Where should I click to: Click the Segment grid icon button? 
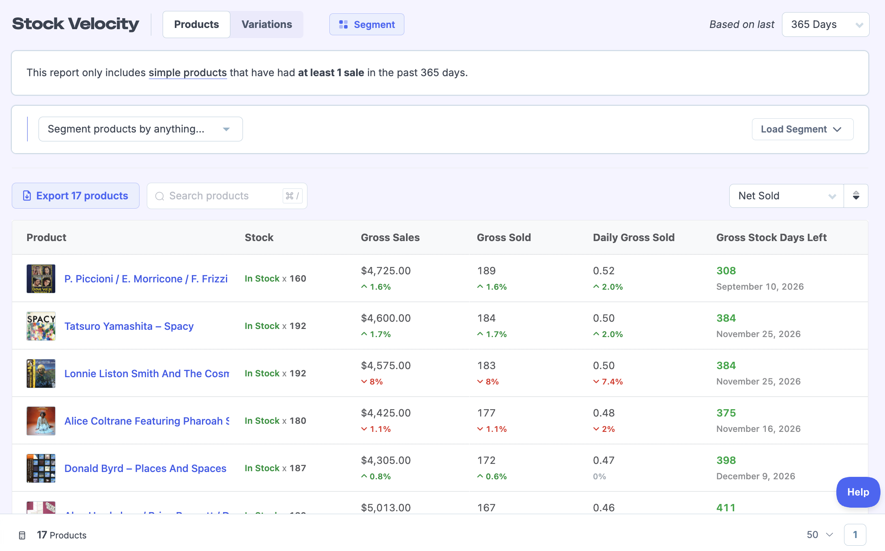(x=343, y=25)
